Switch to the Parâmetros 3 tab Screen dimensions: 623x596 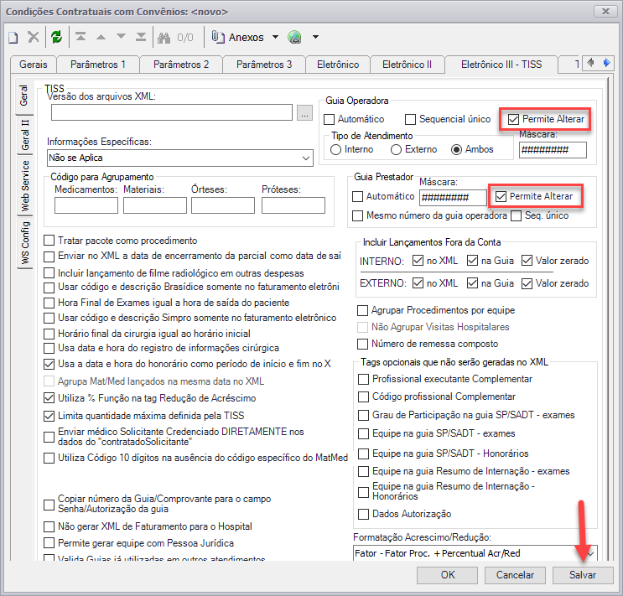(x=264, y=65)
